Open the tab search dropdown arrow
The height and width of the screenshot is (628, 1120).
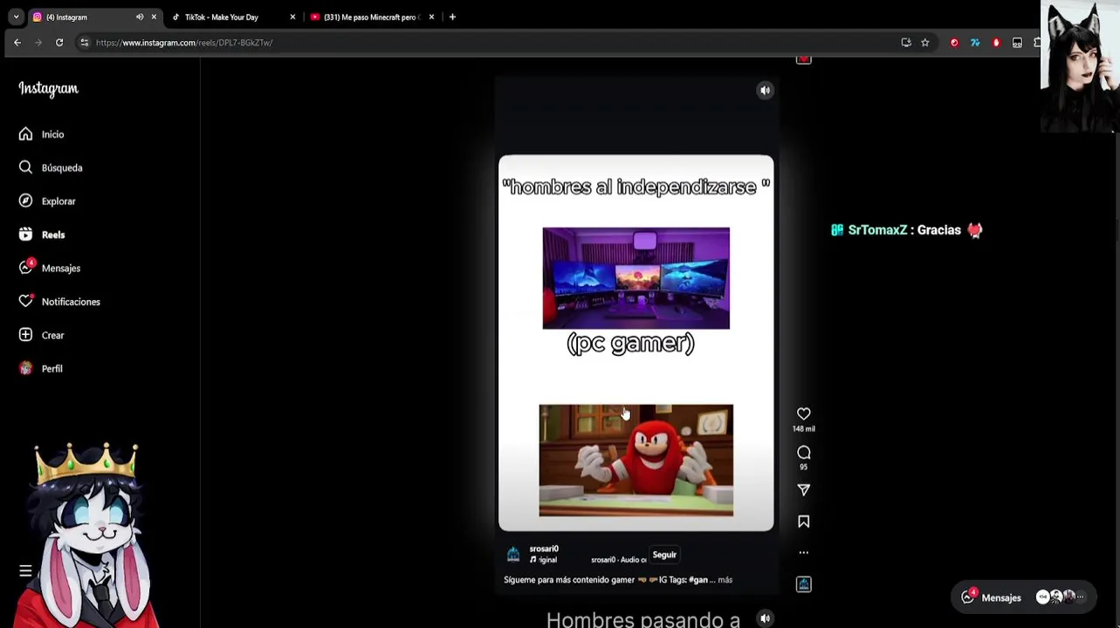[x=16, y=17]
